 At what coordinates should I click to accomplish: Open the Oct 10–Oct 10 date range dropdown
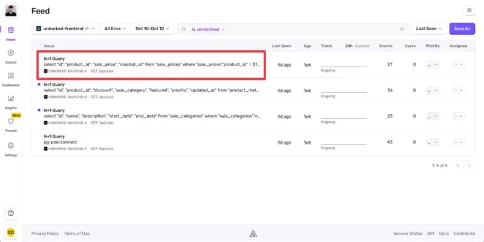[152, 28]
